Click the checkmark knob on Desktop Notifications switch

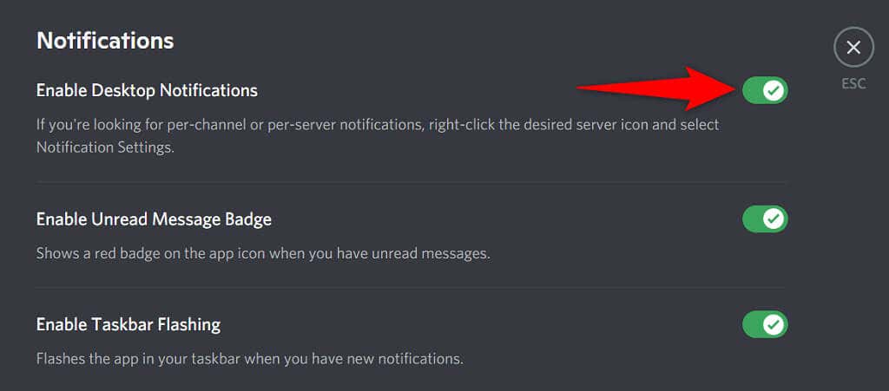(x=774, y=90)
